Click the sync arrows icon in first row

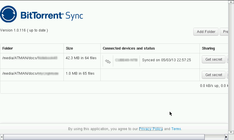108,61
